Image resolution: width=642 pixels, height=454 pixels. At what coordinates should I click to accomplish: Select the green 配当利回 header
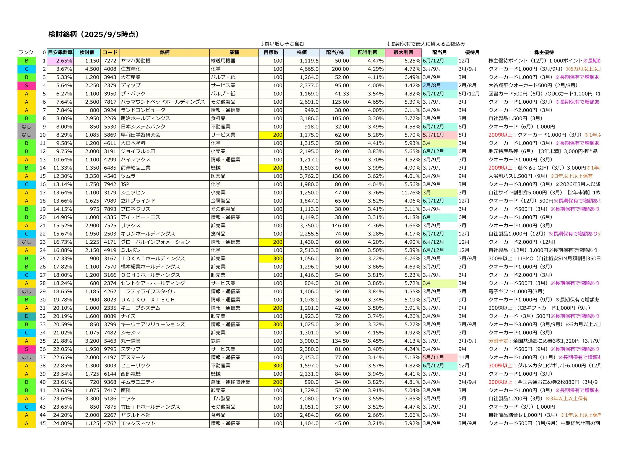tap(367, 53)
